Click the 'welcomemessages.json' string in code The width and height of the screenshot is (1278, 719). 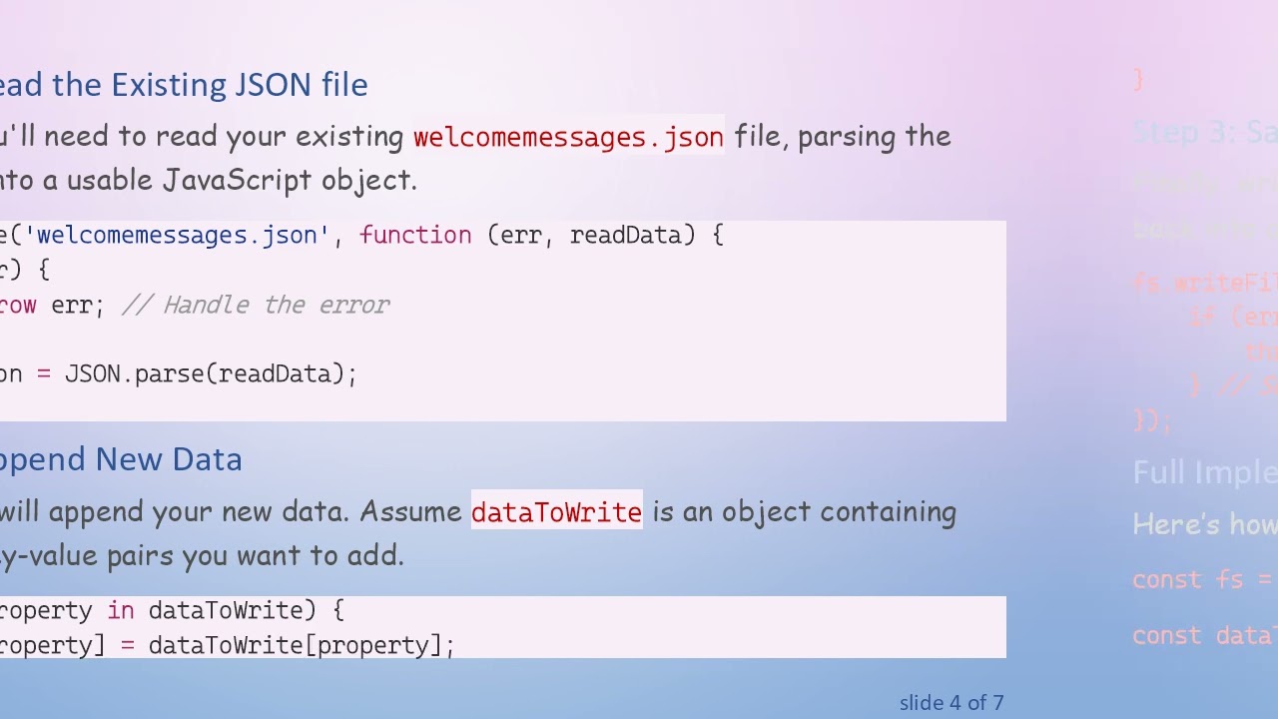[177, 235]
